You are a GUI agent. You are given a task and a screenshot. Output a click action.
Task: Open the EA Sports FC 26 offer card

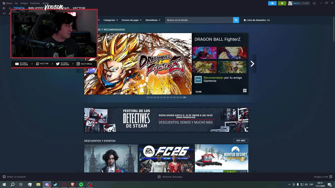[x=166, y=158]
